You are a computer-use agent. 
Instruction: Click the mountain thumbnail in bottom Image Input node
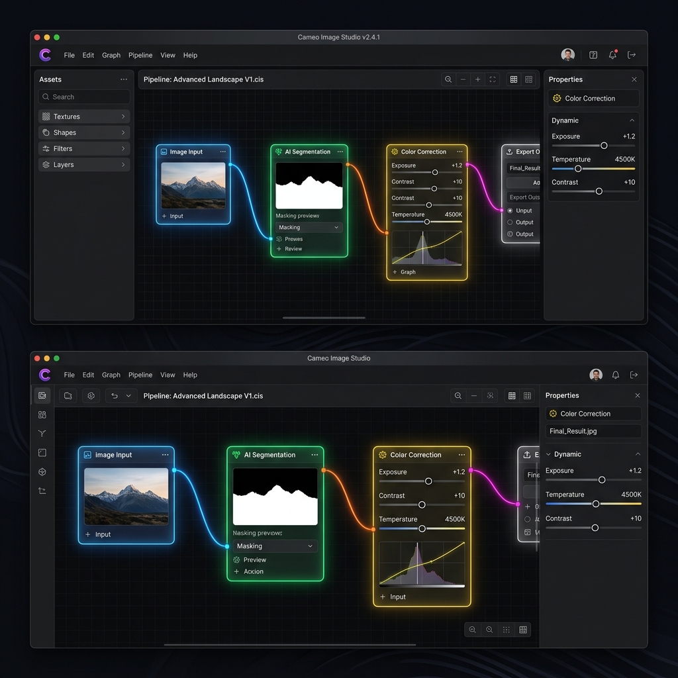pos(126,497)
